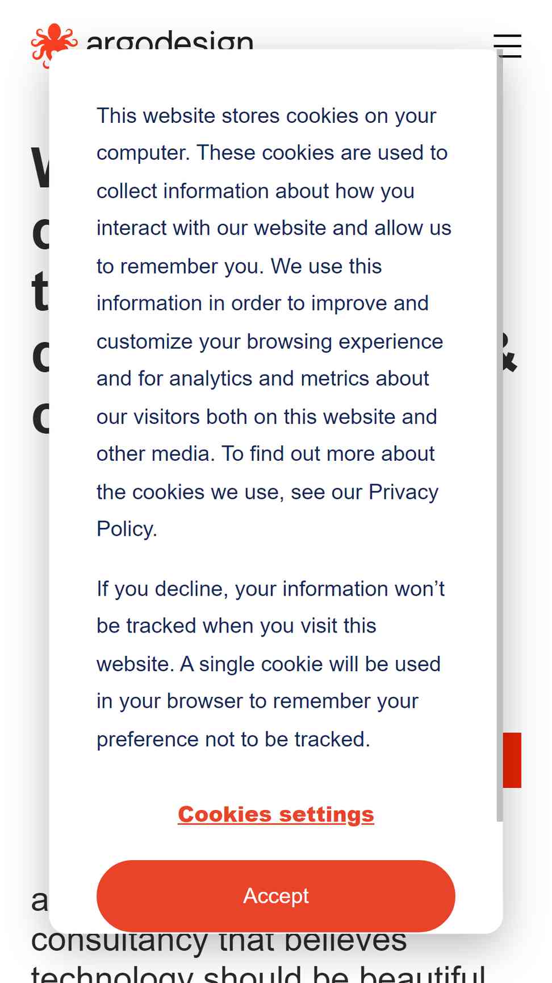Open the hamburger navigation menu

507,46
